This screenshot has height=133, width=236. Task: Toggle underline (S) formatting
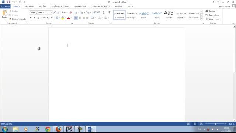(x=38, y=18)
